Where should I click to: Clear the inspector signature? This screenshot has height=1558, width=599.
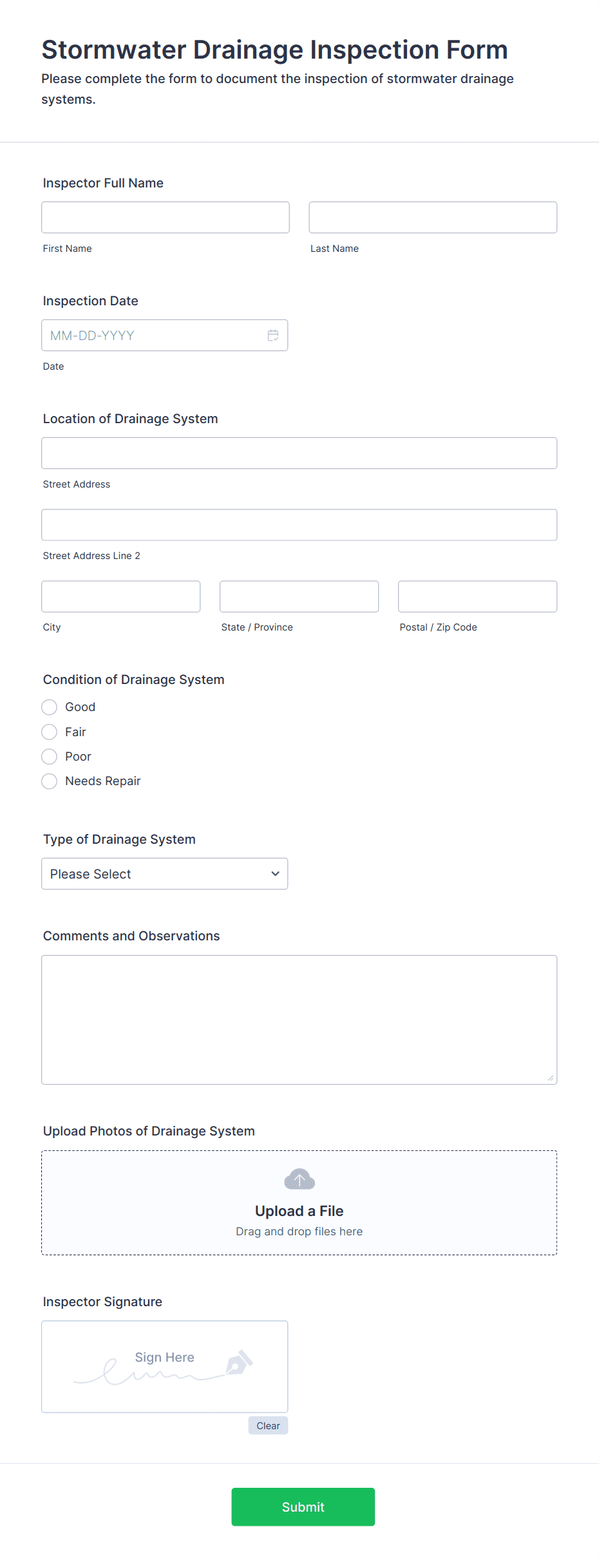[x=268, y=1425]
